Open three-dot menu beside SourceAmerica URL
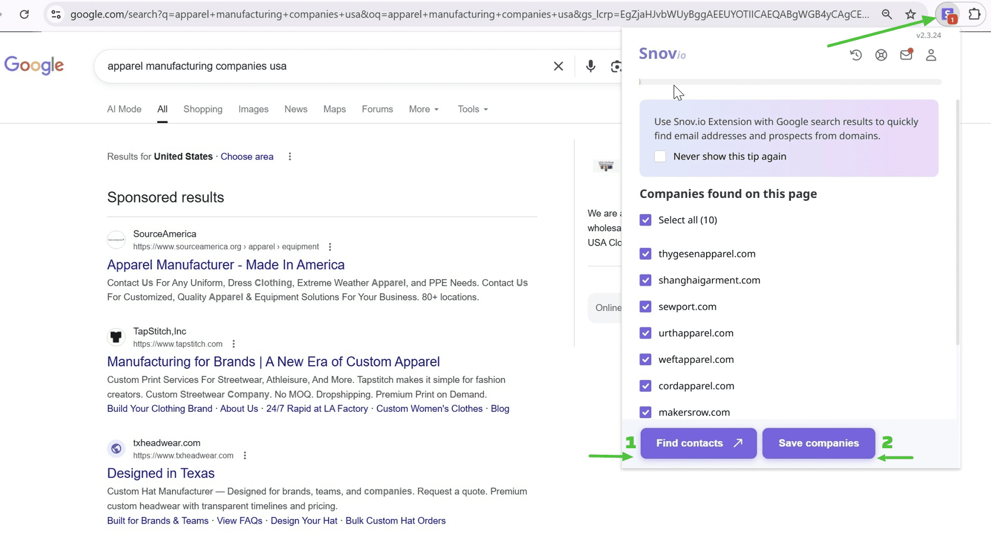 point(330,247)
